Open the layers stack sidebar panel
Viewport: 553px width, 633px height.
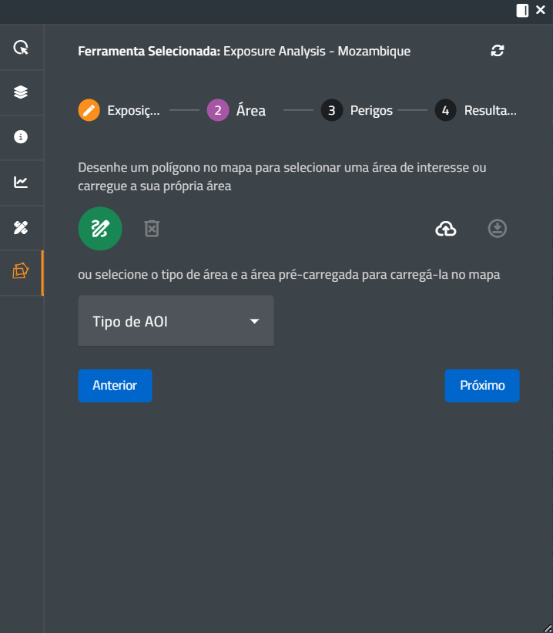[x=21, y=92]
